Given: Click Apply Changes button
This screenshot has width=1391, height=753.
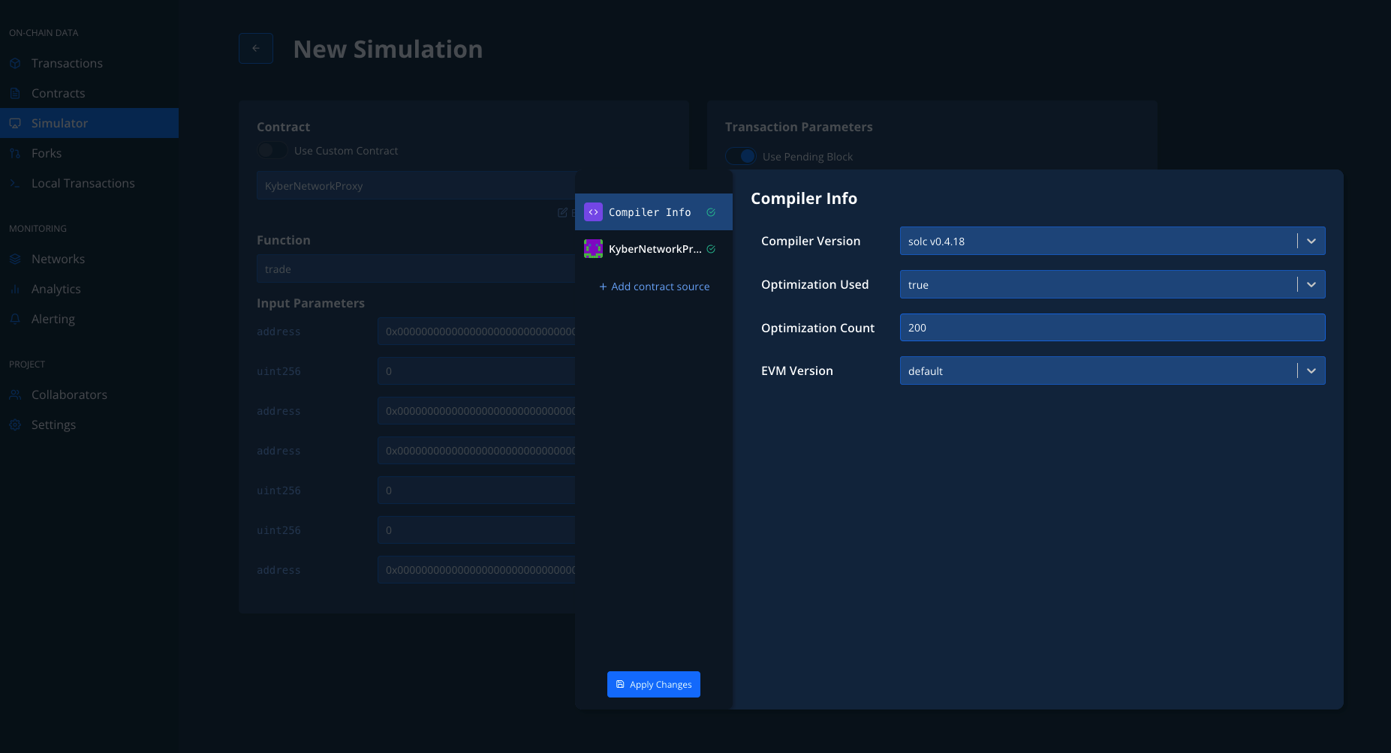Looking at the screenshot, I should [x=654, y=684].
